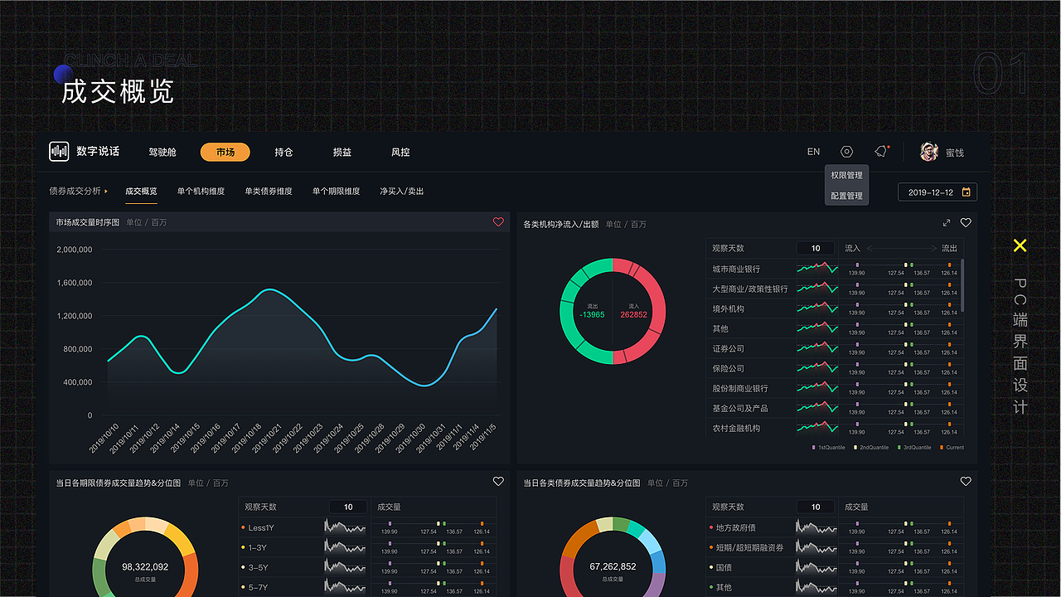Image resolution: width=1061 pixels, height=597 pixels.
Task: Edit 观察天数 value in 各类债券 panel
Action: pos(816,507)
